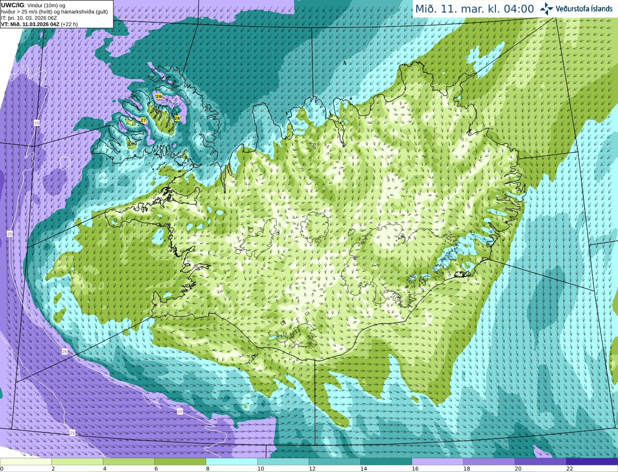Click the legend scale value 2

coord(53,469)
